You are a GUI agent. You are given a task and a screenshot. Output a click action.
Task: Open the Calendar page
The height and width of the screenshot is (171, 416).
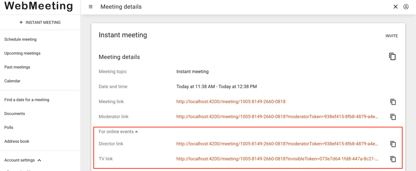[12, 81]
